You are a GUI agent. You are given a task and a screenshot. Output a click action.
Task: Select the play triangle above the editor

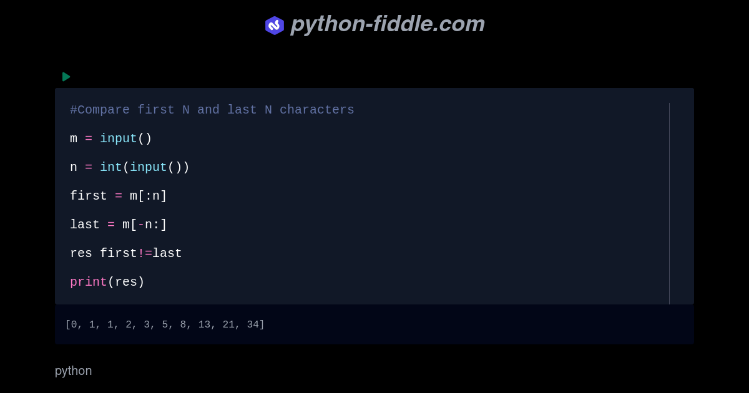pos(66,76)
